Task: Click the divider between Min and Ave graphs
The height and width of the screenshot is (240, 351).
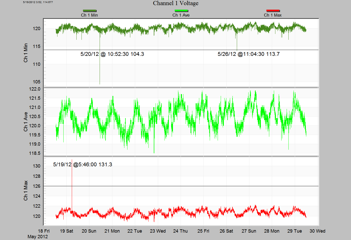Action: tap(181, 87)
